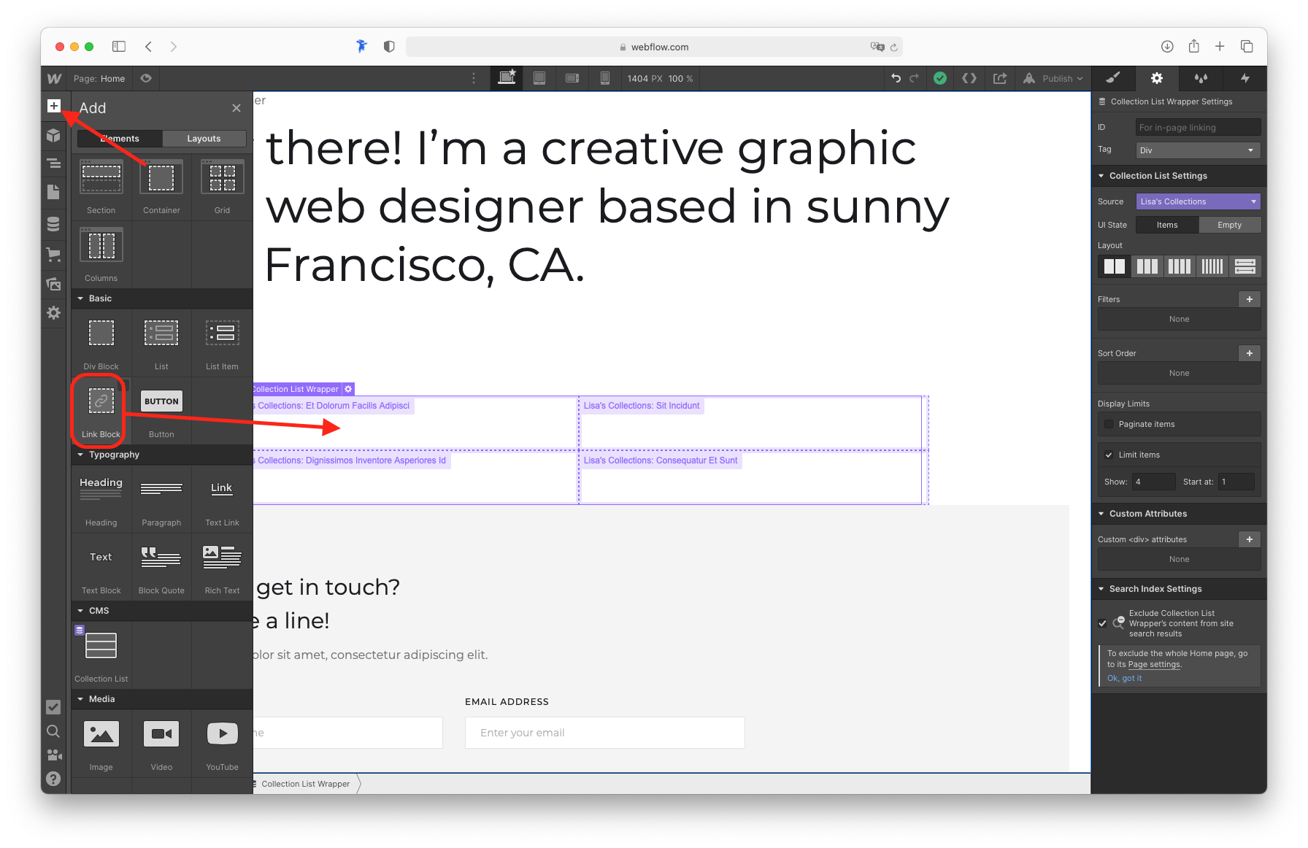The width and height of the screenshot is (1308, 848).
Task: Open the Add elements panel
Action: (53, 106)
